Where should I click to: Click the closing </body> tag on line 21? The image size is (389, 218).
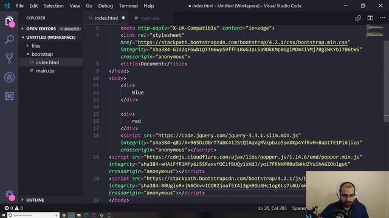(x=119, y=200)
